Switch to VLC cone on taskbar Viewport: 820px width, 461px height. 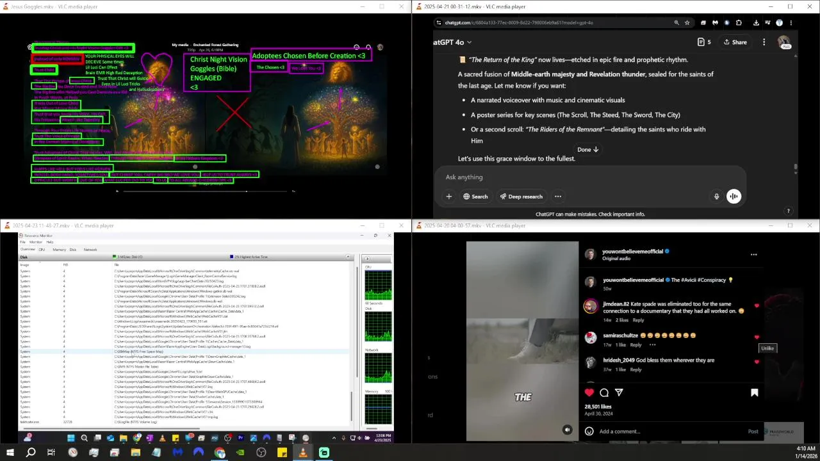point(303,452)
